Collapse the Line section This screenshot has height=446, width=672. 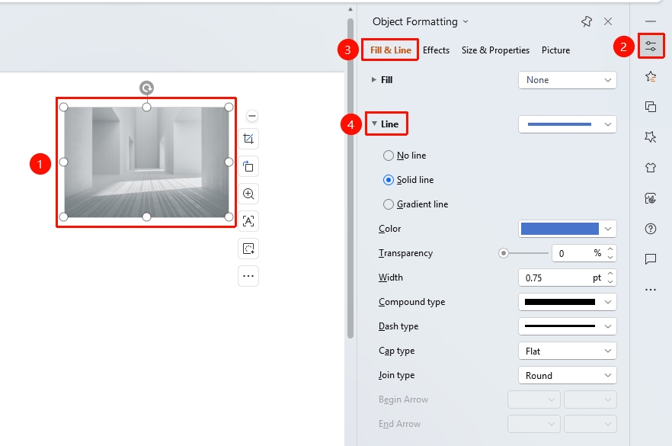click(x=386, y=124)
